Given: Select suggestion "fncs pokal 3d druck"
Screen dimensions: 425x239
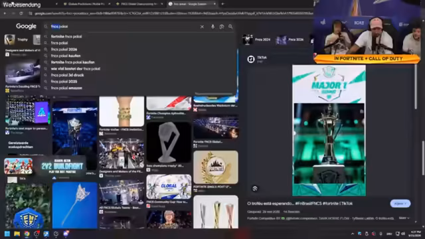Looking at the screenshot, I should (68, 75).
